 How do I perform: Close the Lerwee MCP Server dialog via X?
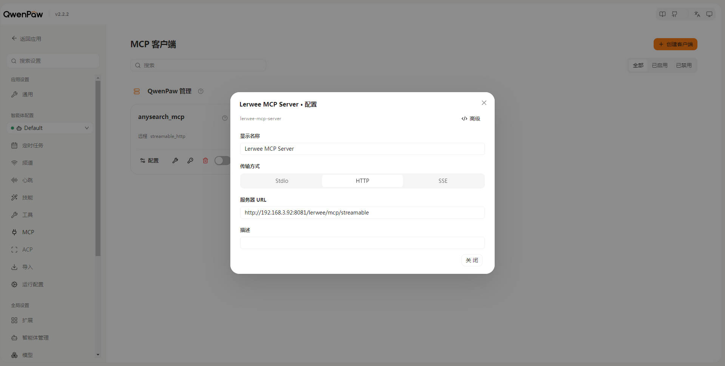tap(484, 103)
